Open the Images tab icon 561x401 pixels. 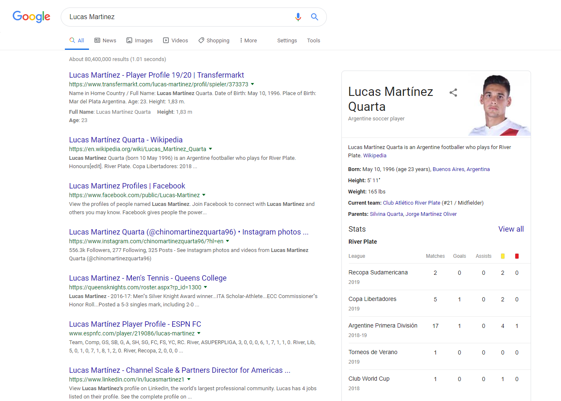coord(129,40)
